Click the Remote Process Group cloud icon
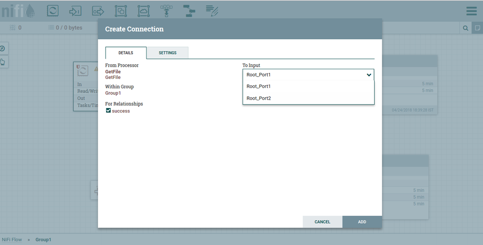Viewport: 483px width, 245px height. click(x=144, y=11)
